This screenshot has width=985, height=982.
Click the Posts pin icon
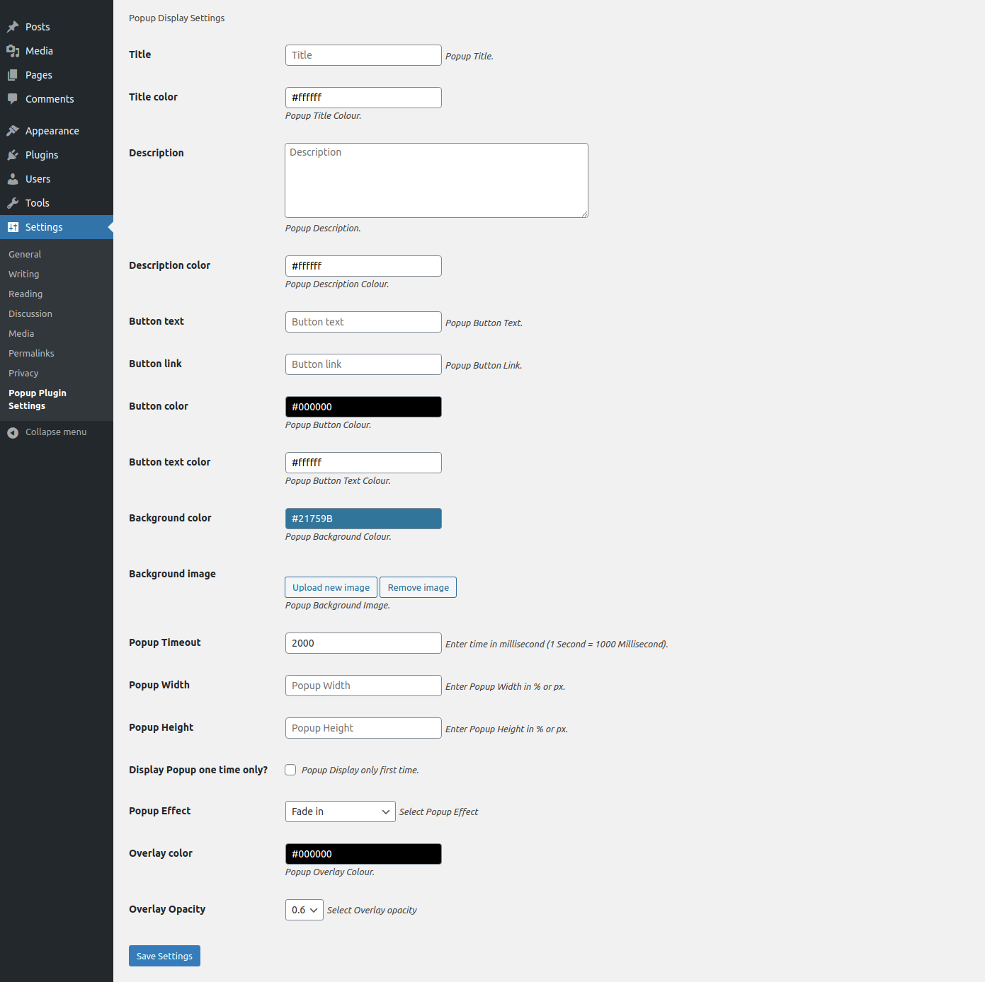point(13,27)
